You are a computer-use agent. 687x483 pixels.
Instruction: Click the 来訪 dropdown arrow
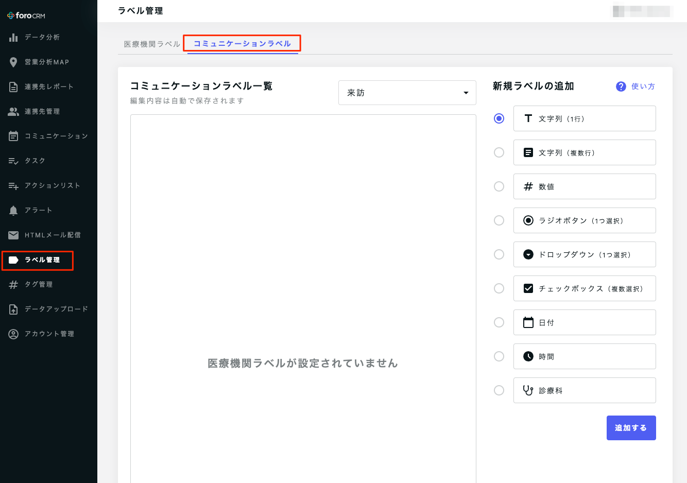click(x=466, y=93)
